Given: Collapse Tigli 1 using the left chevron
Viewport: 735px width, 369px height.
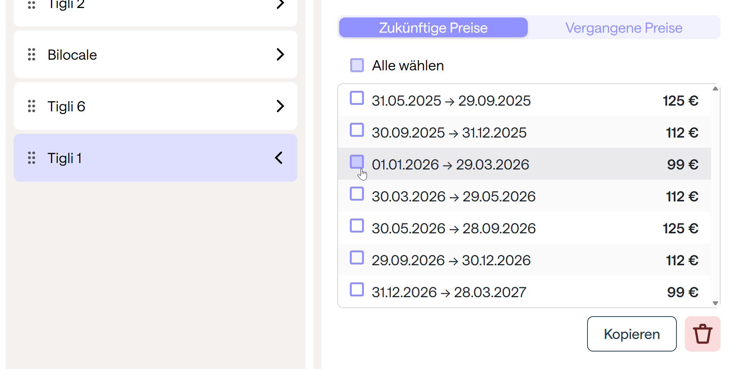Looking at the screenshot, I should click(x=279, y=158).
